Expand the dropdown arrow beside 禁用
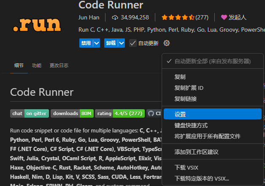 click(x=97, y=43)
